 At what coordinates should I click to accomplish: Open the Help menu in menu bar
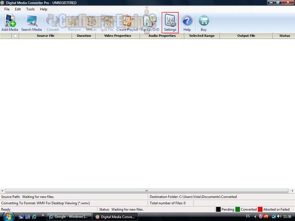tap(43, 9)
